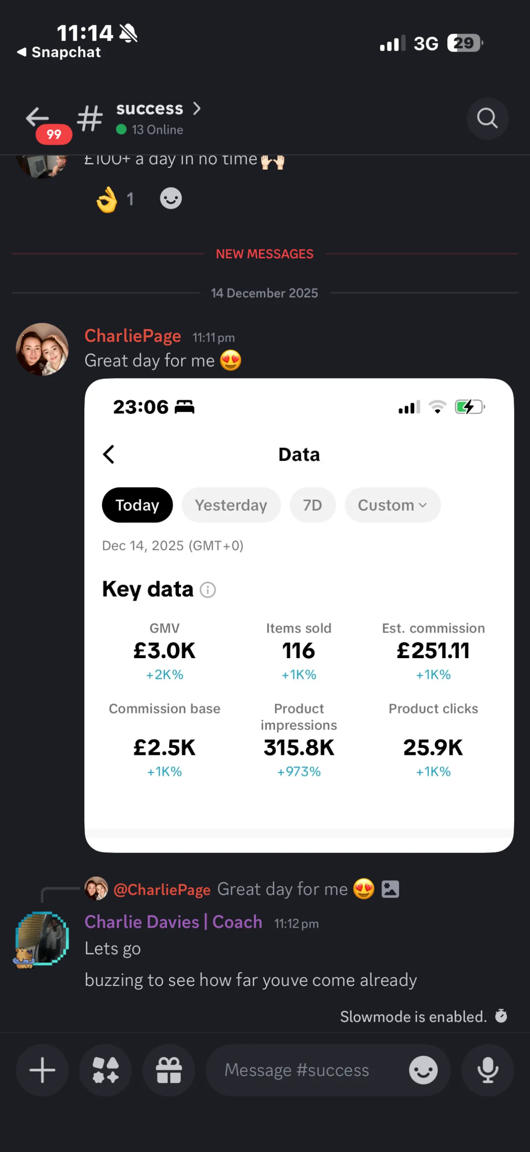Open the plus attachment button

point(42,1070)
